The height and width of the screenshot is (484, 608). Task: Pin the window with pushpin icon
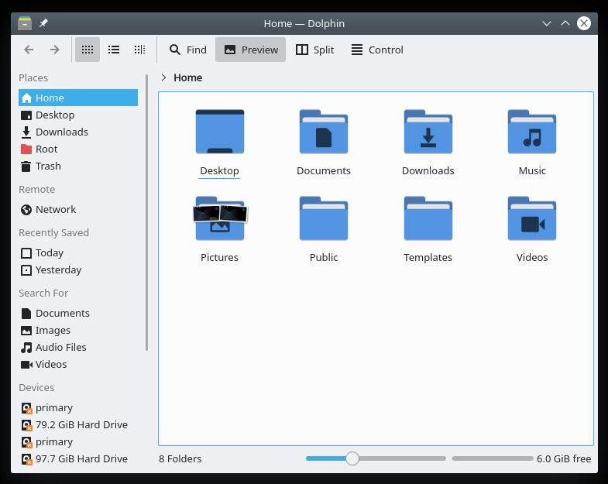(43, 23)
